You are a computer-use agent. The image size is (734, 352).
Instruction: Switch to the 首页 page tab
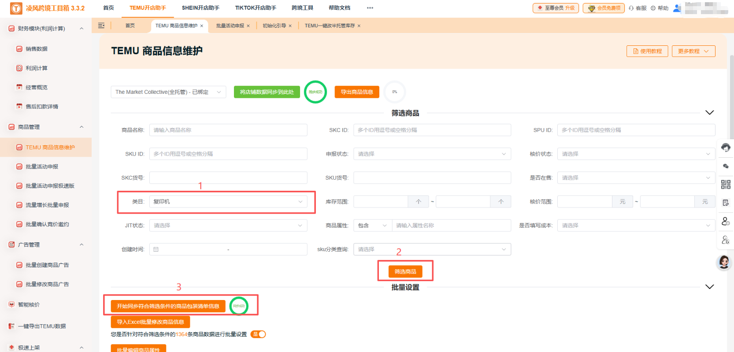pos(130,26)
